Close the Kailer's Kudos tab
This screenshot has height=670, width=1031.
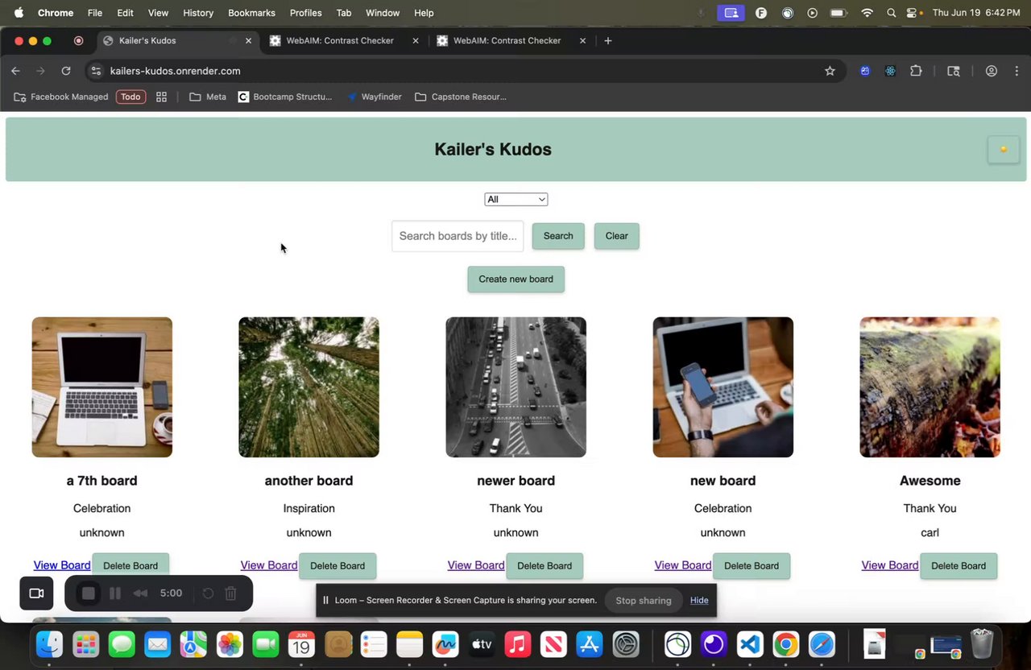[x=248, y=40]
